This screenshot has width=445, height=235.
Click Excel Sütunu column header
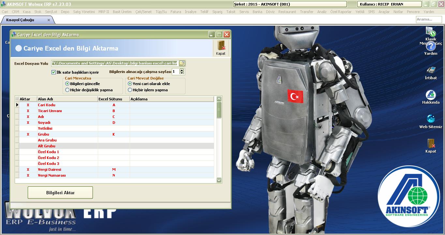[x=114, y=99]
